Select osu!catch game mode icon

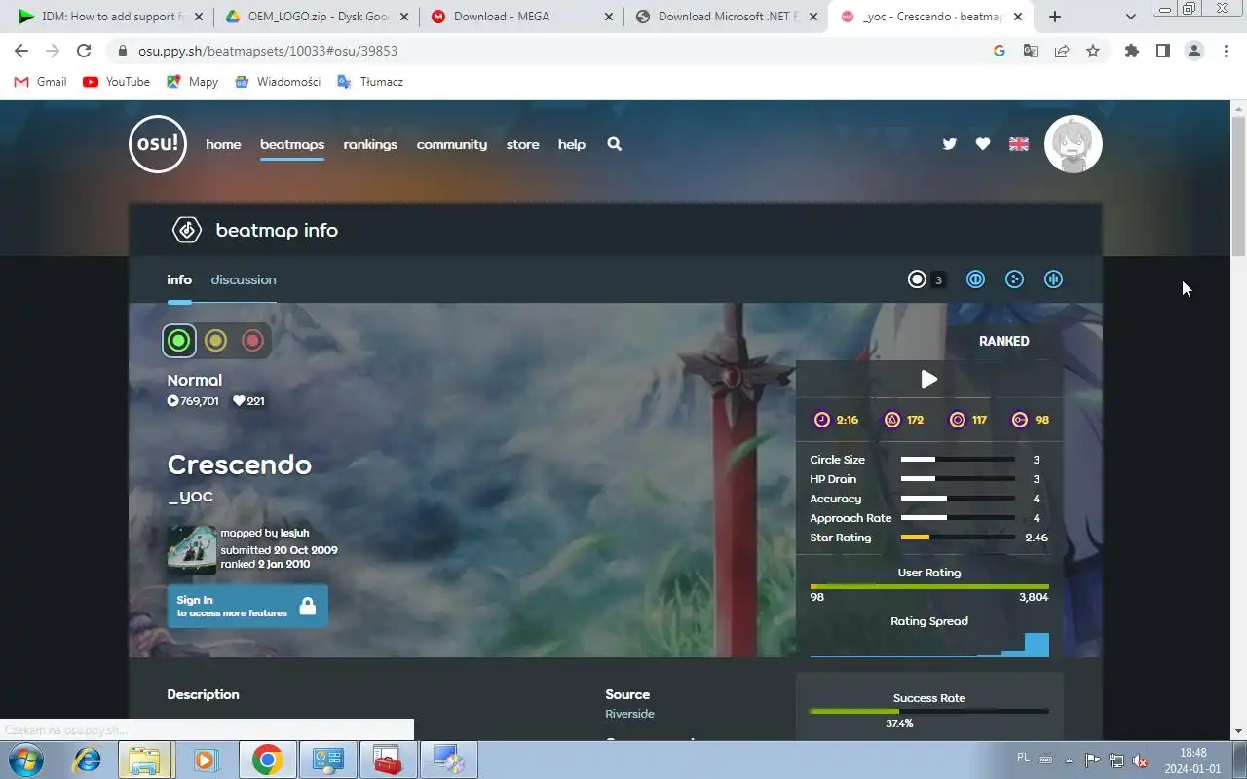[x=1014, y=279]
